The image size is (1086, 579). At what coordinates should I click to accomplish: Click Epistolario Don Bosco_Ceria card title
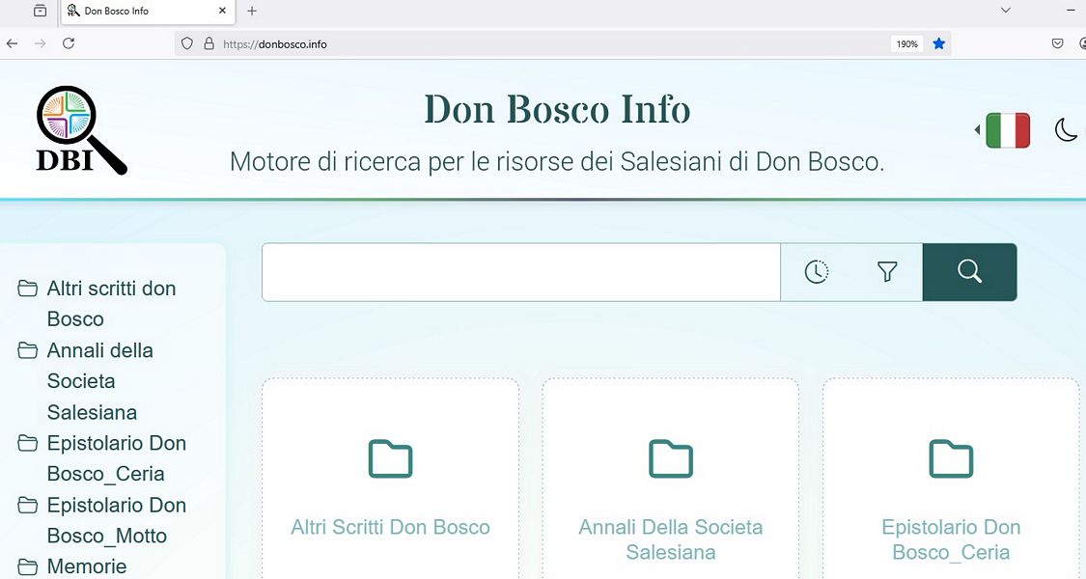point(951,539)
